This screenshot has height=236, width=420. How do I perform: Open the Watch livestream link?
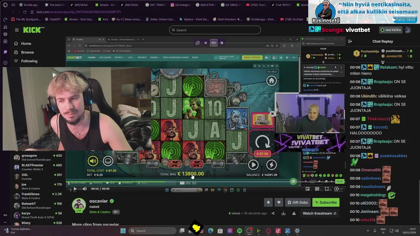pos(319,213)
